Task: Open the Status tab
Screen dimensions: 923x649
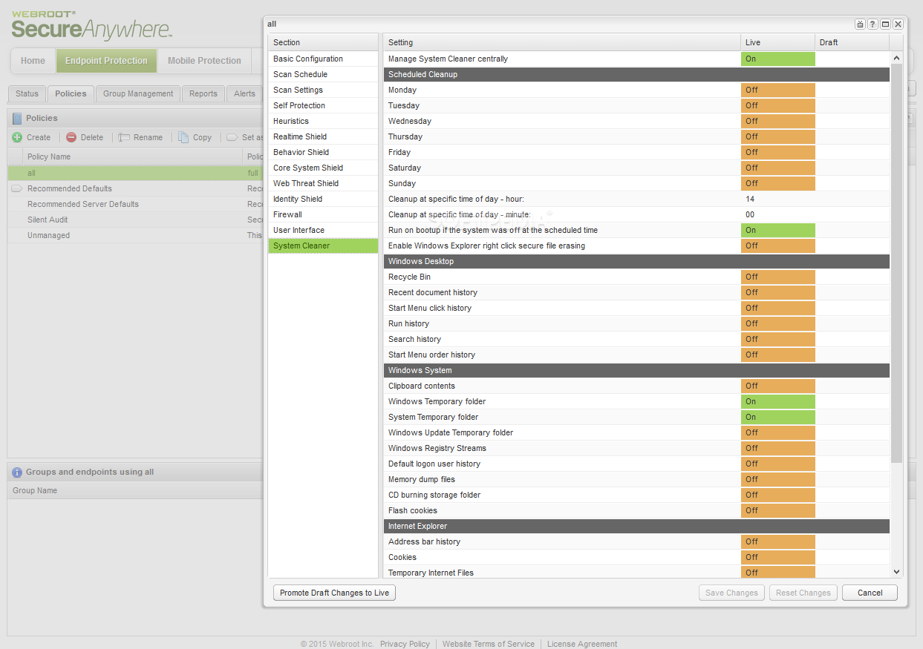Action: tap(27, 93)
